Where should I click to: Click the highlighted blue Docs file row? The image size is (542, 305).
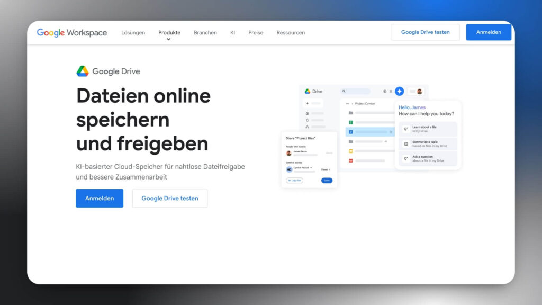pyautogui.click(x=370, y=132)
